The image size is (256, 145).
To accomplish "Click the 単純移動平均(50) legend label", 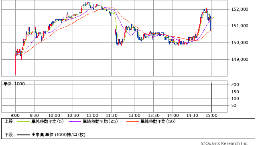I will 158,121.
